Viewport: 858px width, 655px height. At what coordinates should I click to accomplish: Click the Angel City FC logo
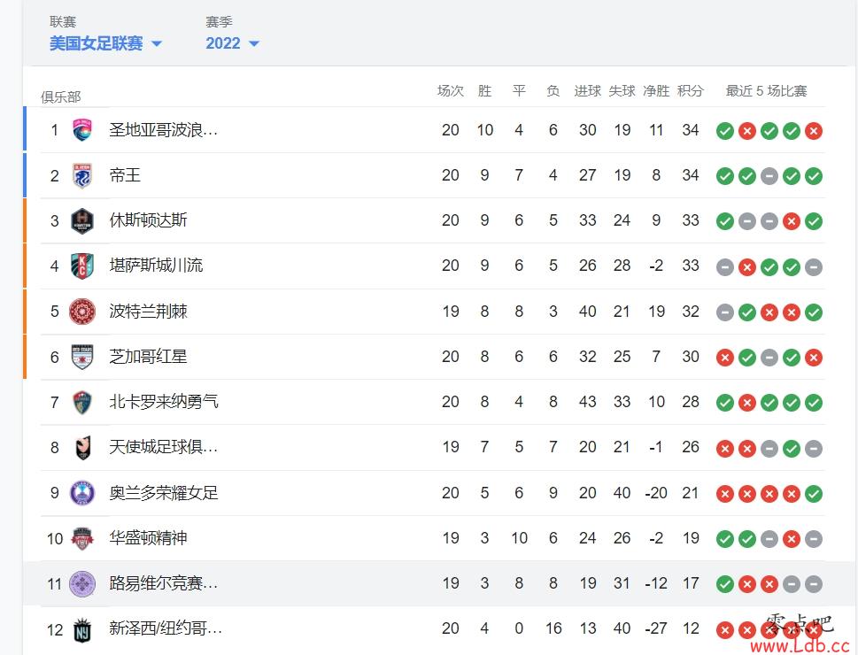[x=82, y=448]
